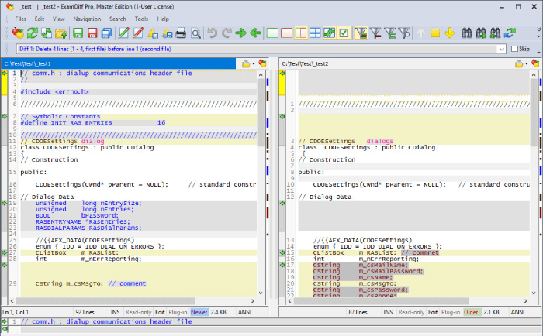The width and height of the screenshot is (543, 336).
Task: Open the Help menu
Action: [x=163, y=19]
